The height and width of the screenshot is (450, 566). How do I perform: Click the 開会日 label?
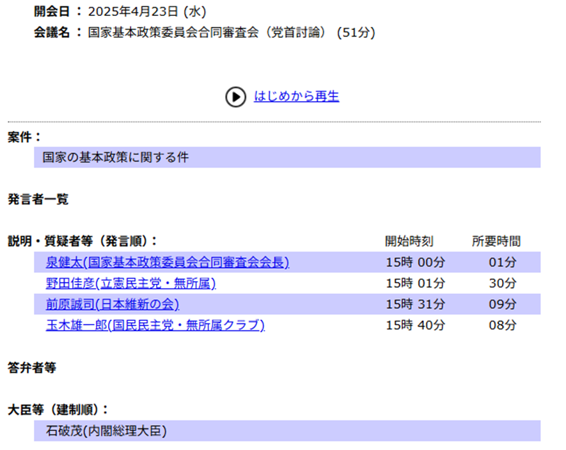click(x=58, y=12)
